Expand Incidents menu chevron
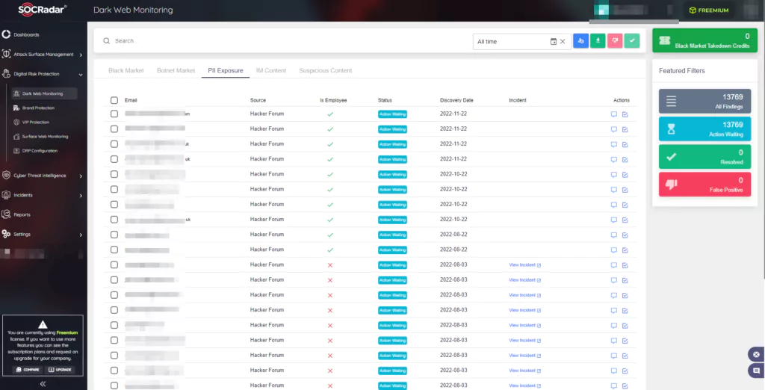Image resolution: width=765 pixels, height=390 pixels. 81,195
